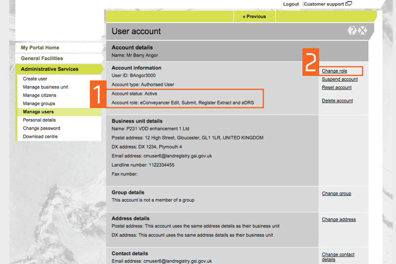
Task: Open Change group link
Action: pyautogui.click(x=336, y=193)
